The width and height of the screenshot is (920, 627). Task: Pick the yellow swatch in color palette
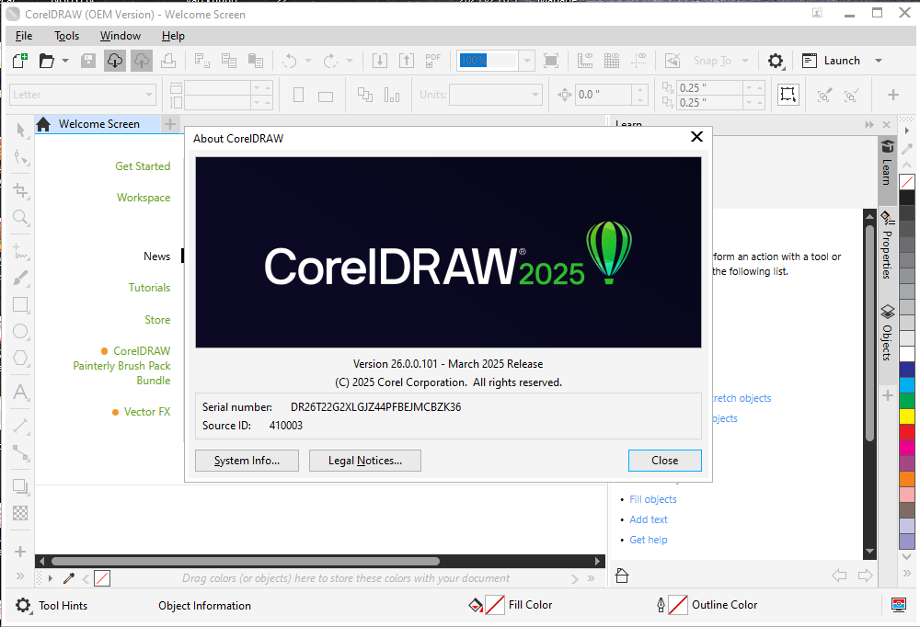(x=907, y=416)
